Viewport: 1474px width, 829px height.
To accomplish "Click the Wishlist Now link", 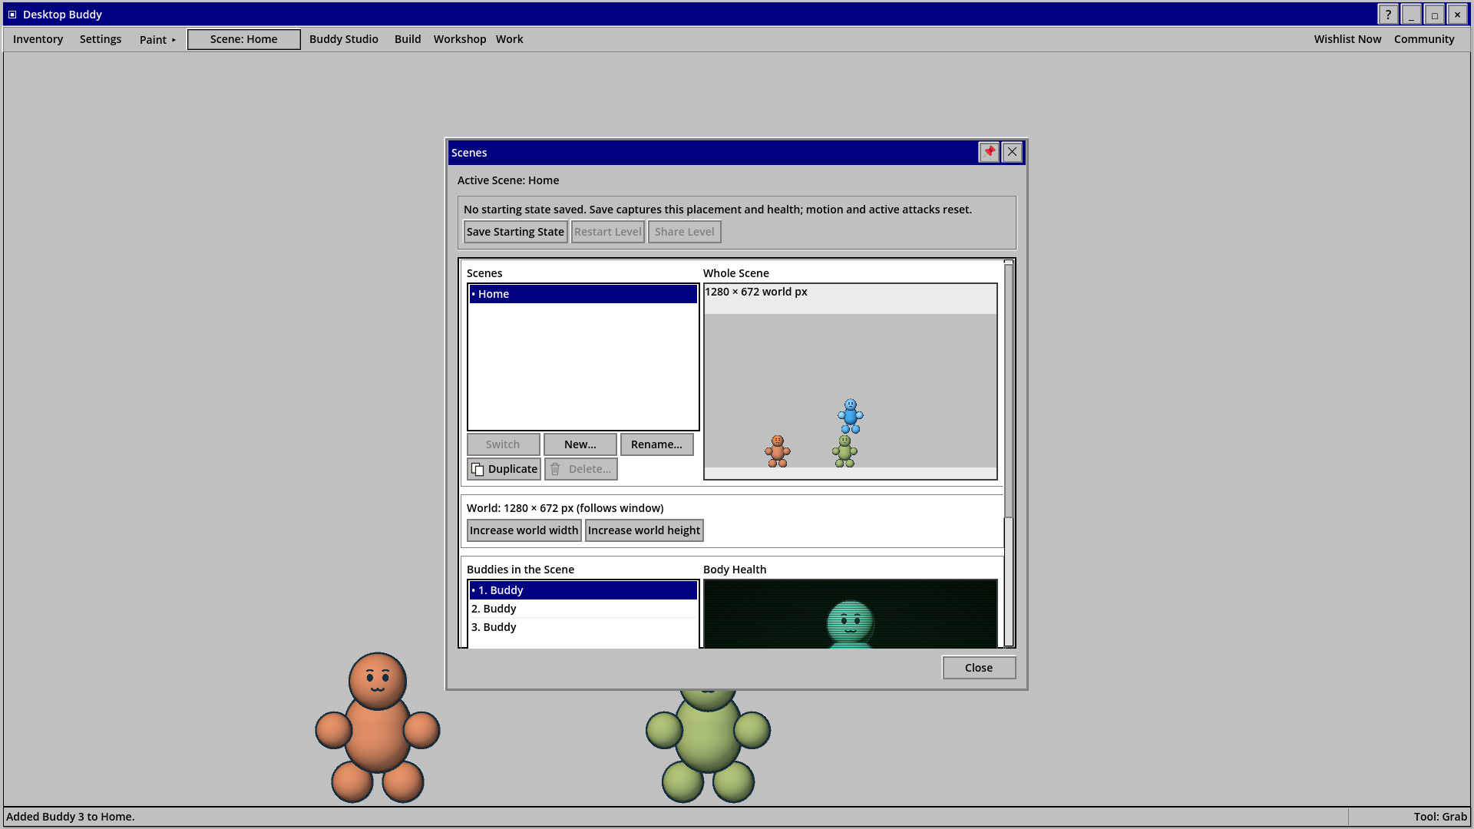I will click(1347, 39).
